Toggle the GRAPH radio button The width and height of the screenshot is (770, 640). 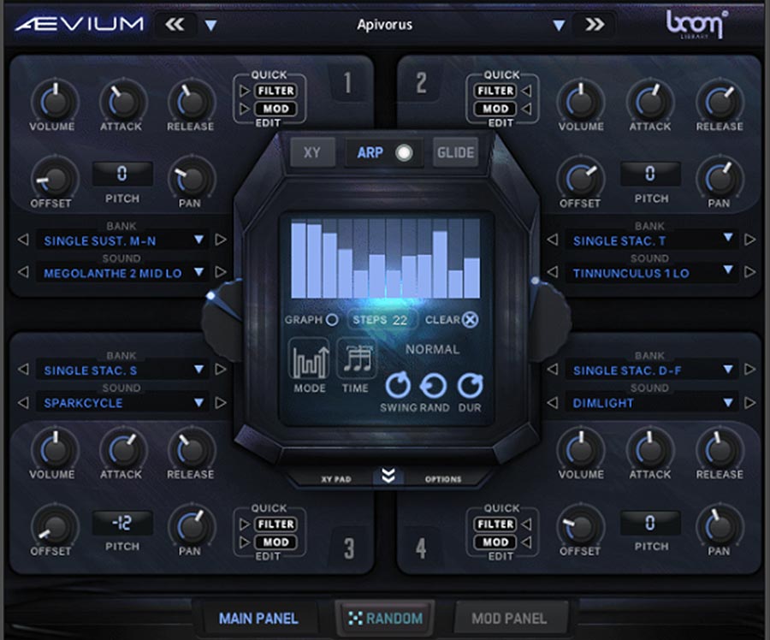click(x=331, y=320)
